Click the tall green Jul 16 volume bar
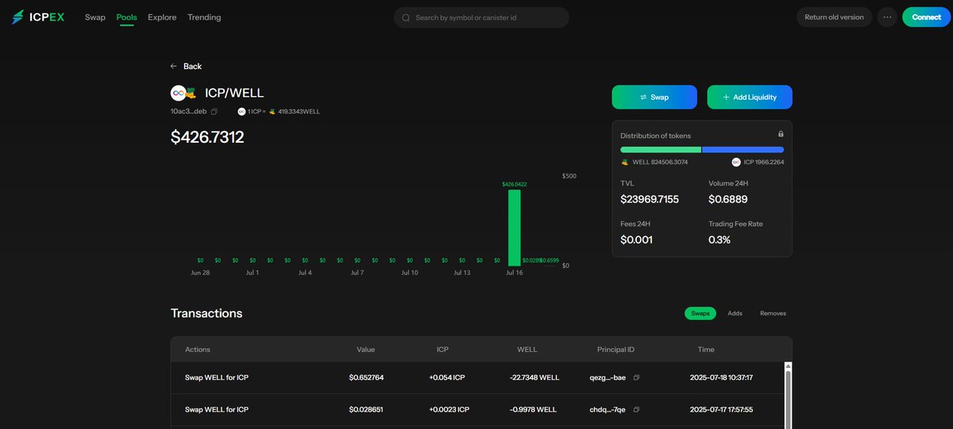 tap(515, 228)
